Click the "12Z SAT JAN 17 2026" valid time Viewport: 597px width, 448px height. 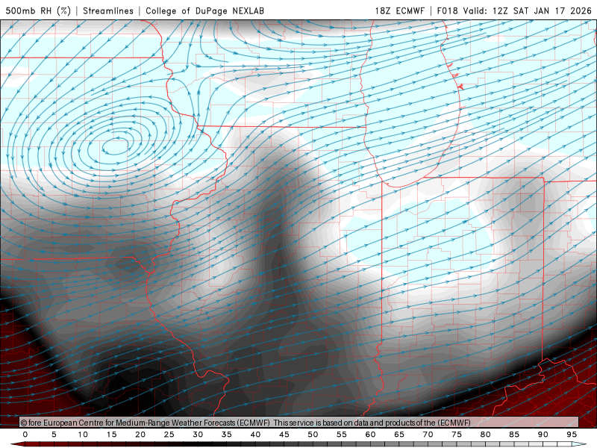tap(542, 10)
